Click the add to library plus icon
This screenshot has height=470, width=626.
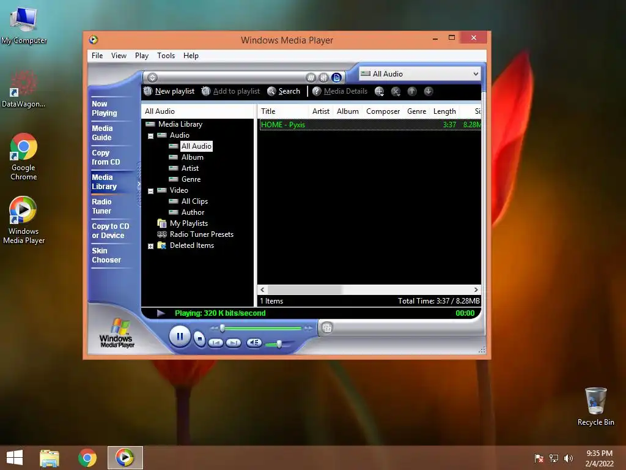point(379,92)
